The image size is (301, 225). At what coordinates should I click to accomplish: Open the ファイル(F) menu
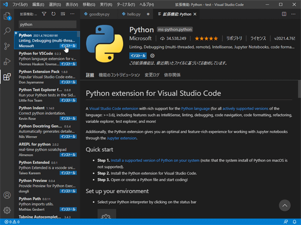(x=20, y=5)
